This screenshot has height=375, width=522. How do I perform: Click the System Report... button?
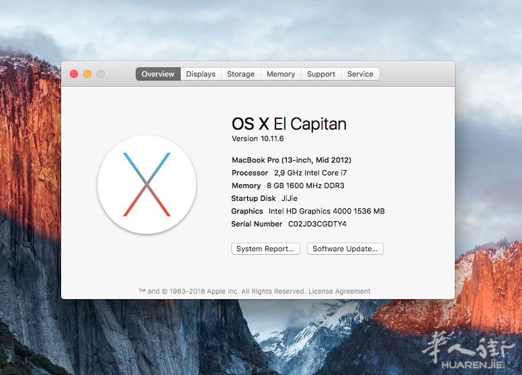pyautogui.click(x=265, y=249)
